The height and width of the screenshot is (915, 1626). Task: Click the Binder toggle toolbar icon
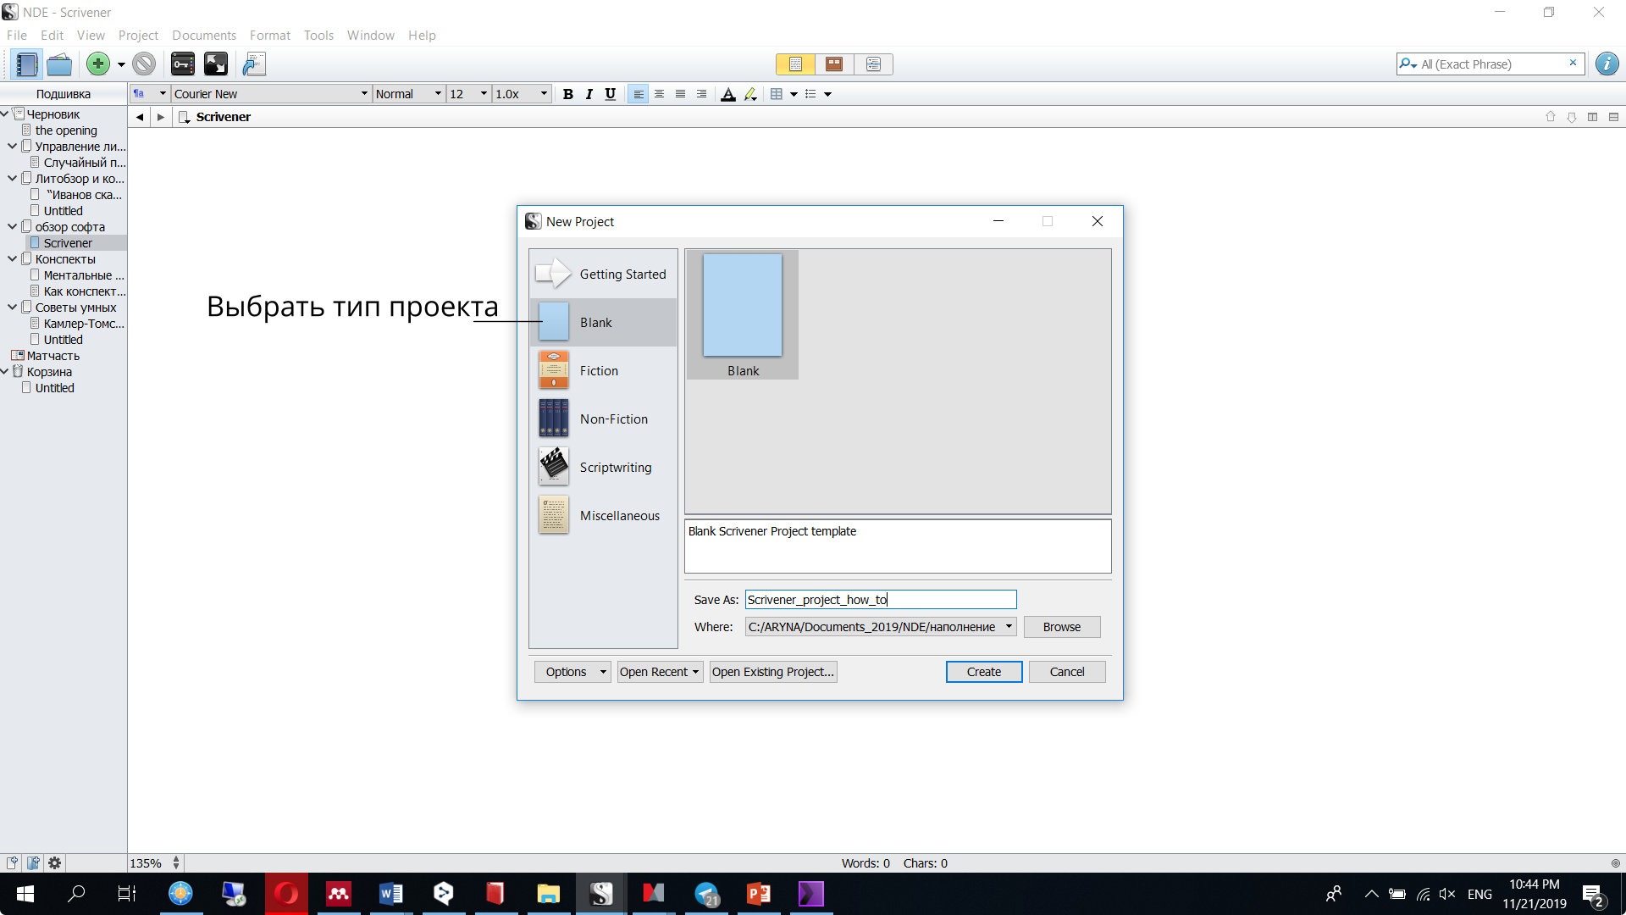26,64
